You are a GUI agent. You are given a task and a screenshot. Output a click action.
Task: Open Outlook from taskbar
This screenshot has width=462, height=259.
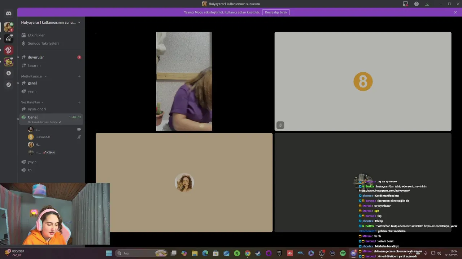(x=226, y=253)
